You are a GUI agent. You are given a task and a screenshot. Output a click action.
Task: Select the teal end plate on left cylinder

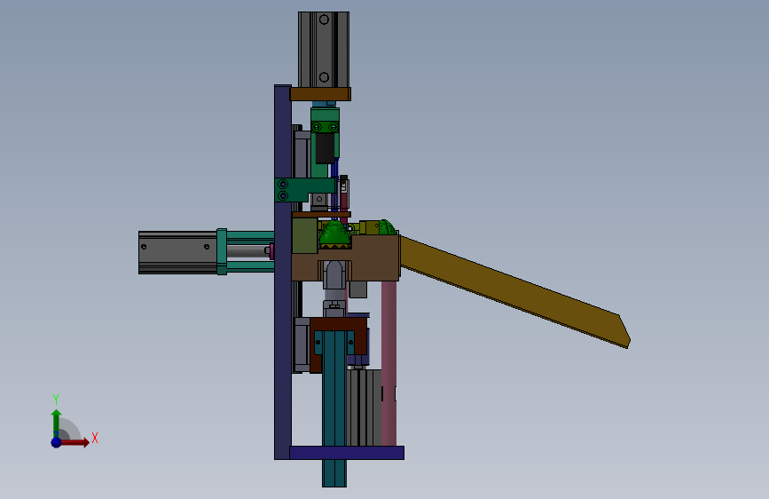point(222,251)
